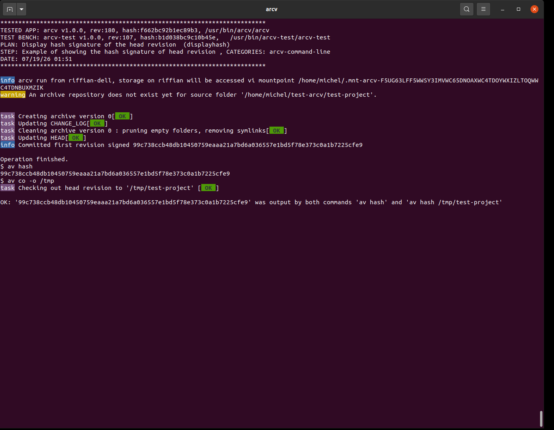
Task: Open the hamburger menu
Action: 483,9
